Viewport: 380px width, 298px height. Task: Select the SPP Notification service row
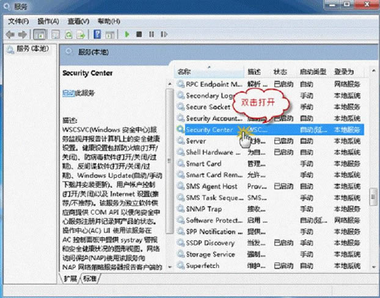(269, 232)
